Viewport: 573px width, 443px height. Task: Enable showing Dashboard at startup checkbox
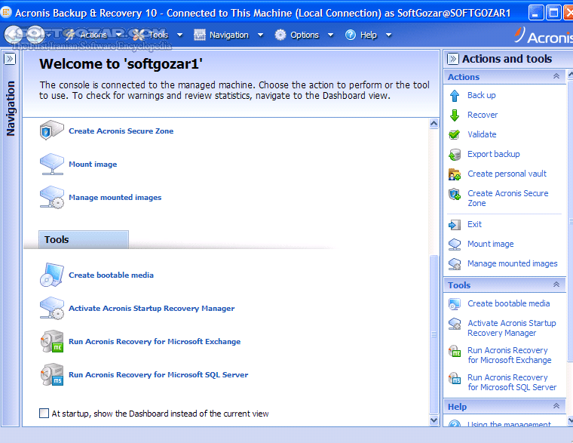tap(44, 414)
